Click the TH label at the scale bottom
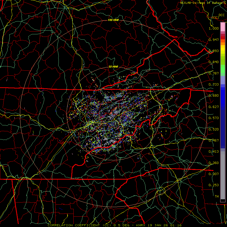 coord(217,196)
